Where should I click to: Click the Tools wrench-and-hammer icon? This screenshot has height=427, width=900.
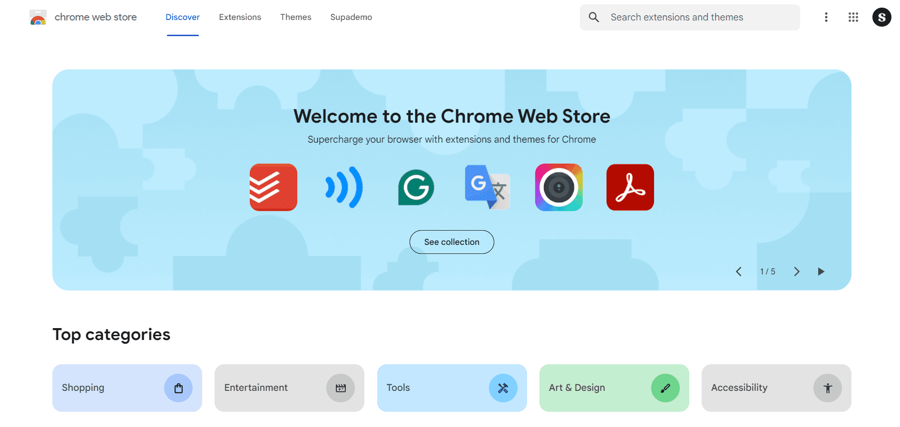pyautogui.click(x=503, y=388)
